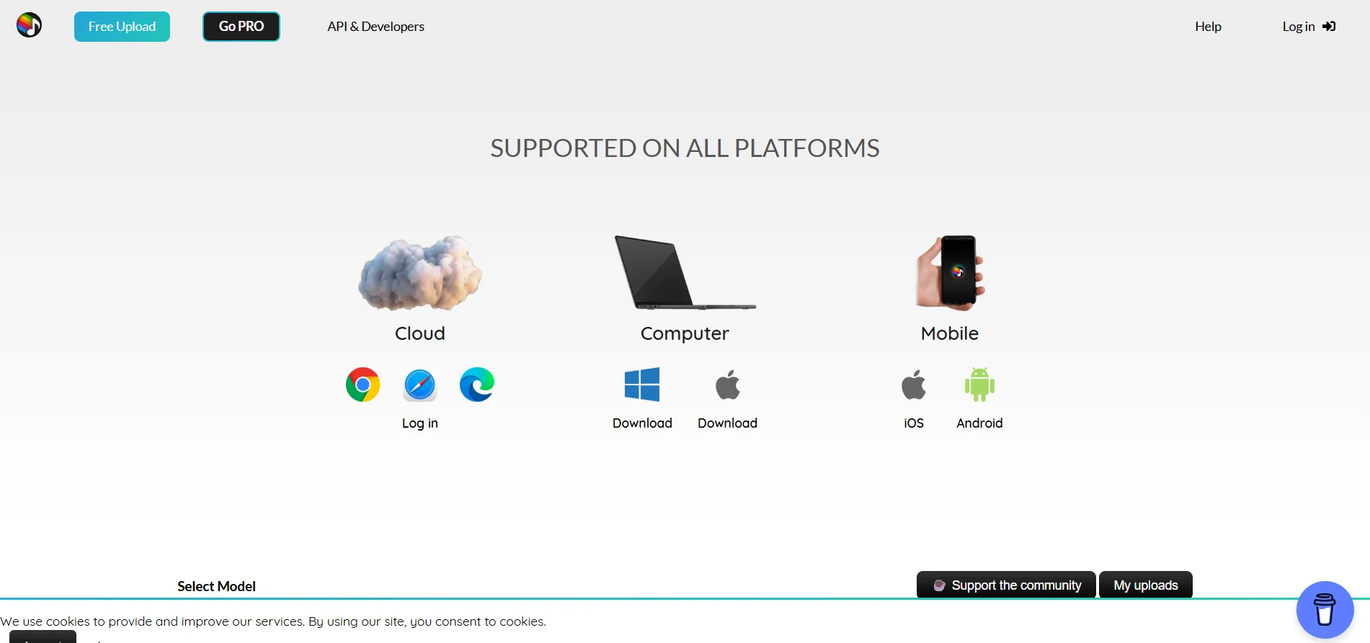Open the Help page from navigation
The height and width of the screenshot is (643, 1370).
coord(1208,27)
